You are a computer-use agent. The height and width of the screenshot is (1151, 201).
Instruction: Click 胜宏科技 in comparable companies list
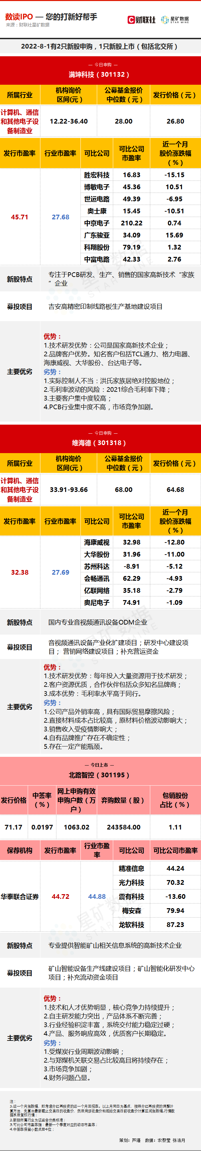click(97, 175)
